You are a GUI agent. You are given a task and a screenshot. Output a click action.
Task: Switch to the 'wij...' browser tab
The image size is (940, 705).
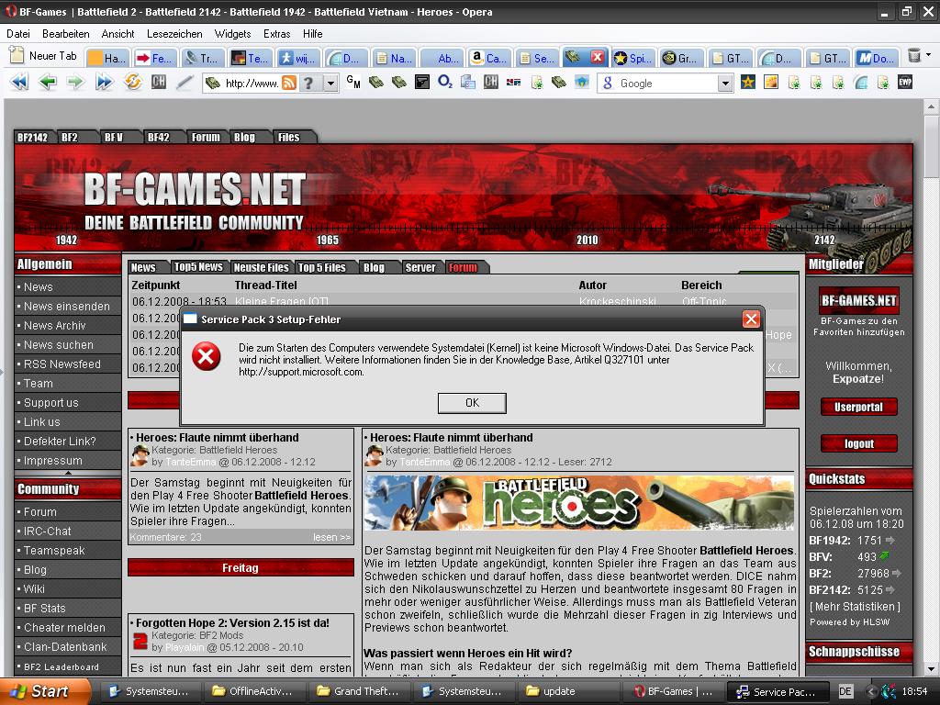tap(298, 58)
